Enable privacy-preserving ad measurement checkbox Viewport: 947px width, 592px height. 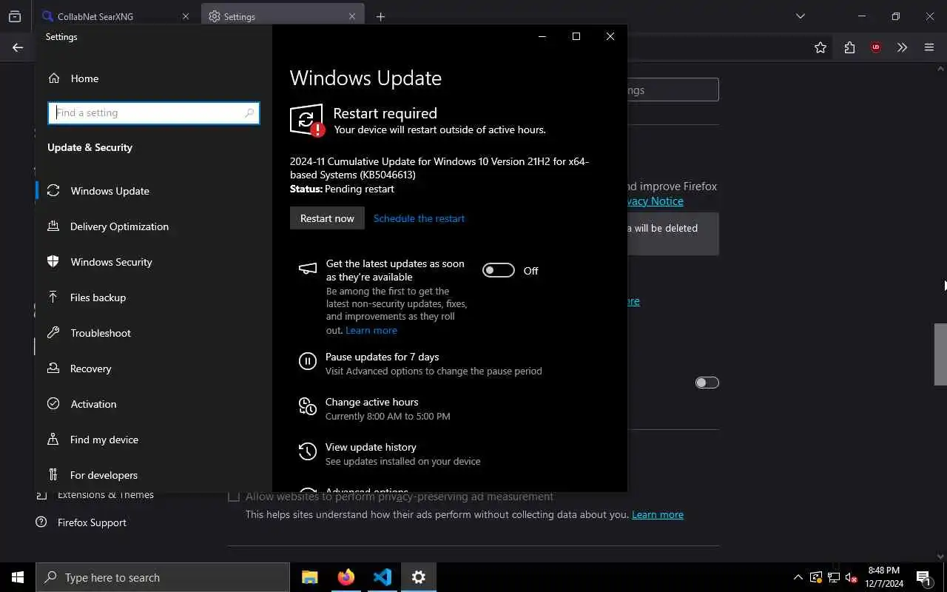click(x=234, y=497)
